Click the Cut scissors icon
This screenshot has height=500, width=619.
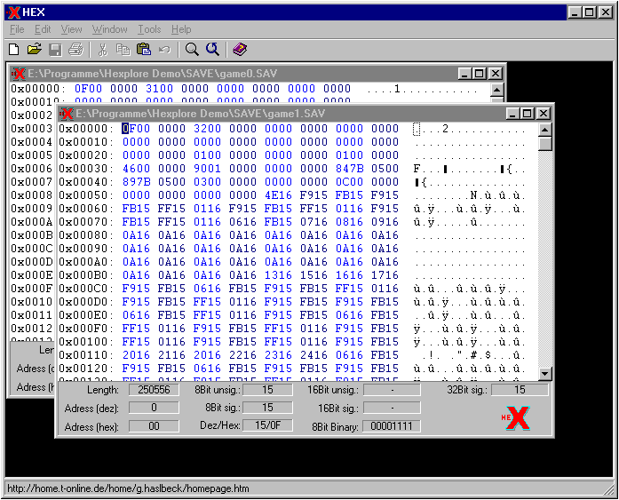pos(103,50)
